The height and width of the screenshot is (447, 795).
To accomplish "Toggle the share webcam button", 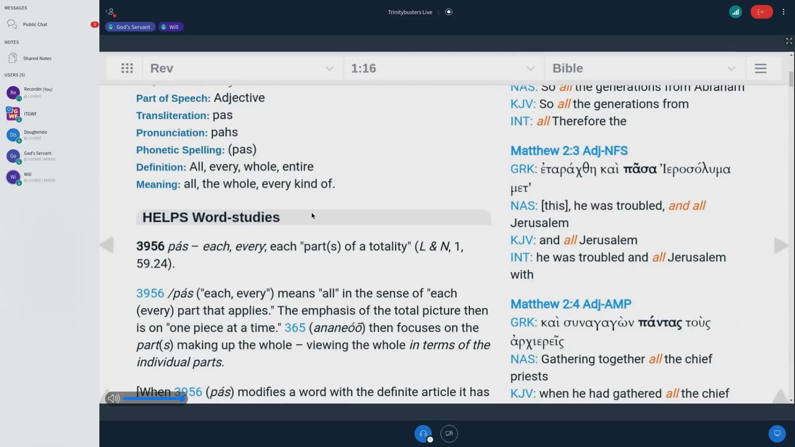I will coord(449,433).
